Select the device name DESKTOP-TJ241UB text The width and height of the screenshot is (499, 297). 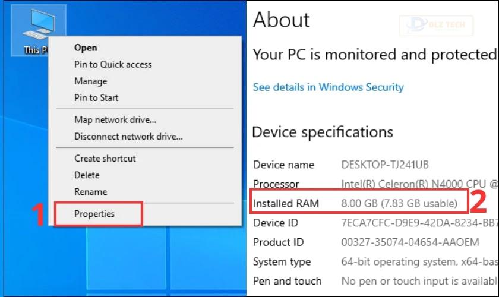click(x=385, y=165)
